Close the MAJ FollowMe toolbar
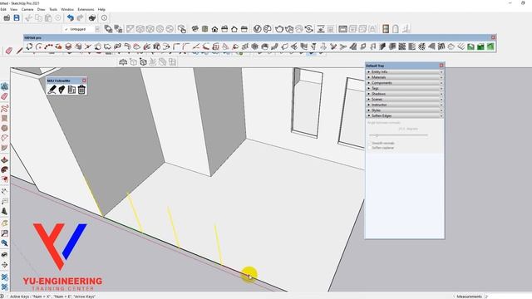Viewport: 532px width, 299px height. (84, 81)
